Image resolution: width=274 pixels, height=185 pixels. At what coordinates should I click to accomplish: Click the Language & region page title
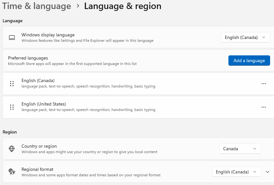coord(123,6)
